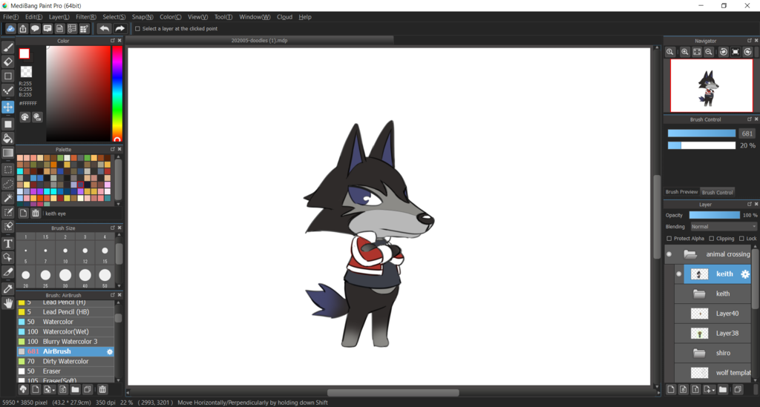This screenshot has width=760, height=407.
Task: Zoom in using Navigator magnifier plus
Action: (684, 52)
